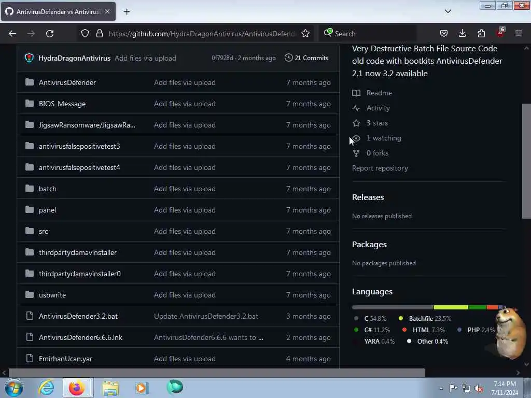Open commit message Update AntivirusDefender3.2.bat
531x398 pixels.
coord(206,317)
